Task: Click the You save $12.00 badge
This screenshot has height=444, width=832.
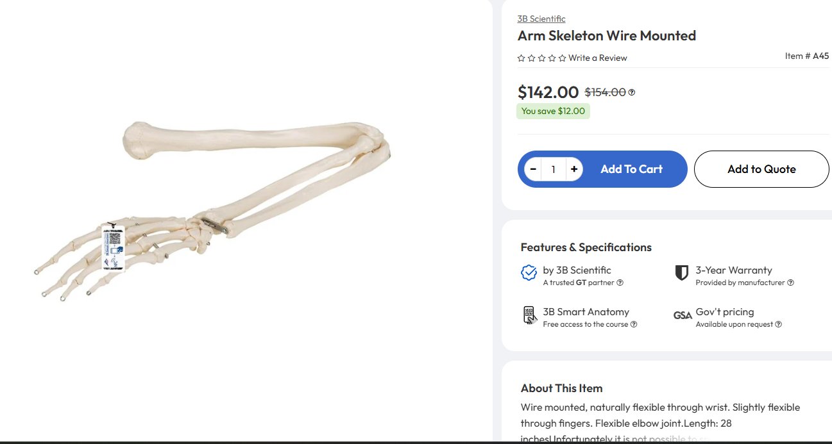Action: pos(553,111)
